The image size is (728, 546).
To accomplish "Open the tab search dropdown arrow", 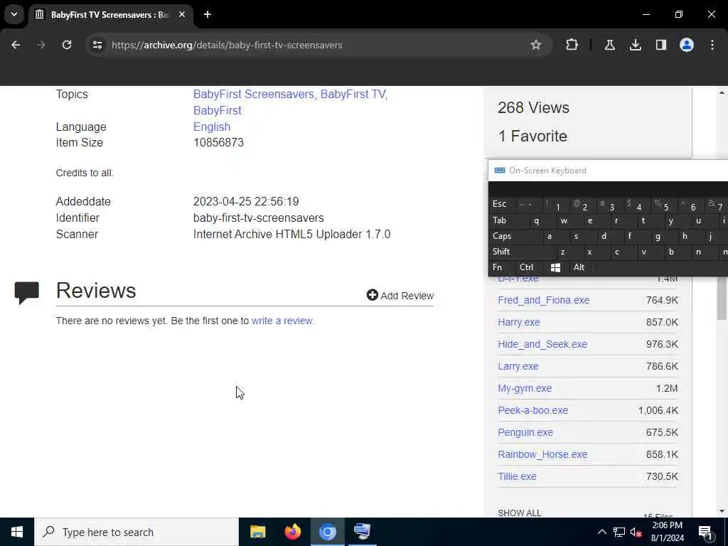I will tap(14, 14).
